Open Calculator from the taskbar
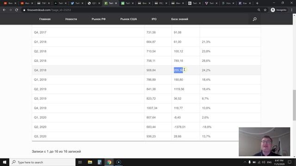296x166 pixels. (99, 162)
